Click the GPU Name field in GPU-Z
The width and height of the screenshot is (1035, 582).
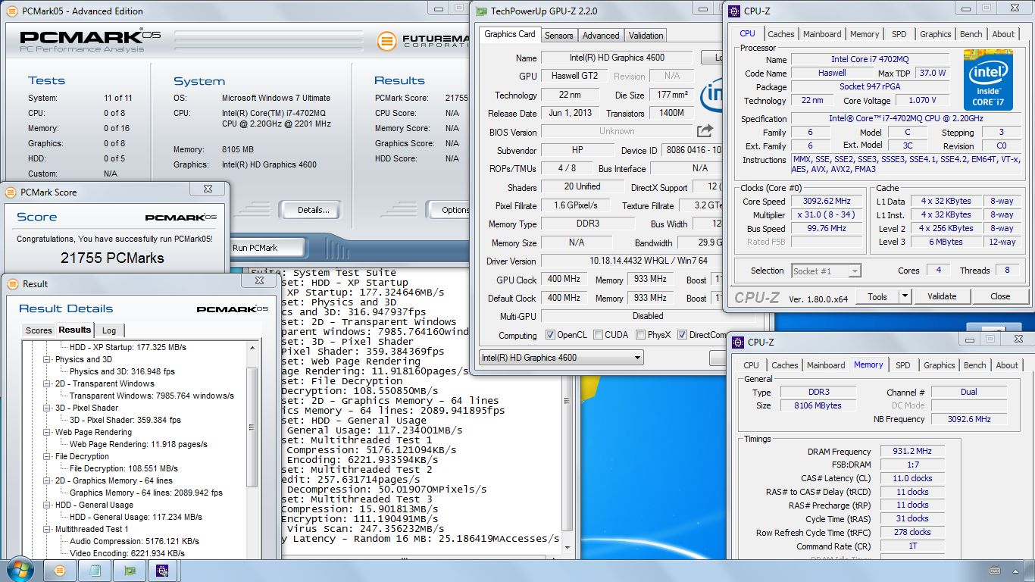click(616, 58)
